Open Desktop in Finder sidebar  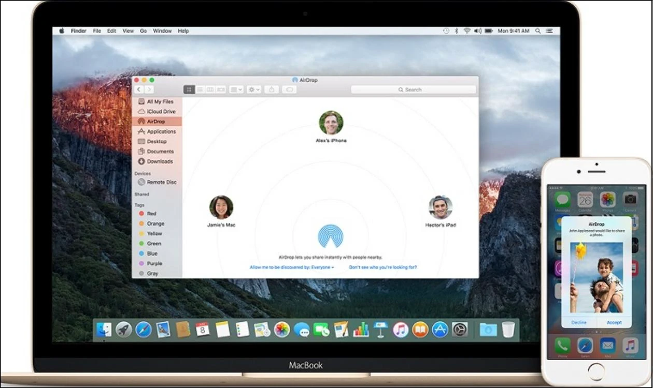point(157,141)
